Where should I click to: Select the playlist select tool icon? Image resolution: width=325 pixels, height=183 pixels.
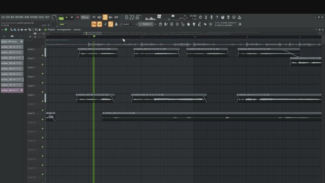[33, 30]
